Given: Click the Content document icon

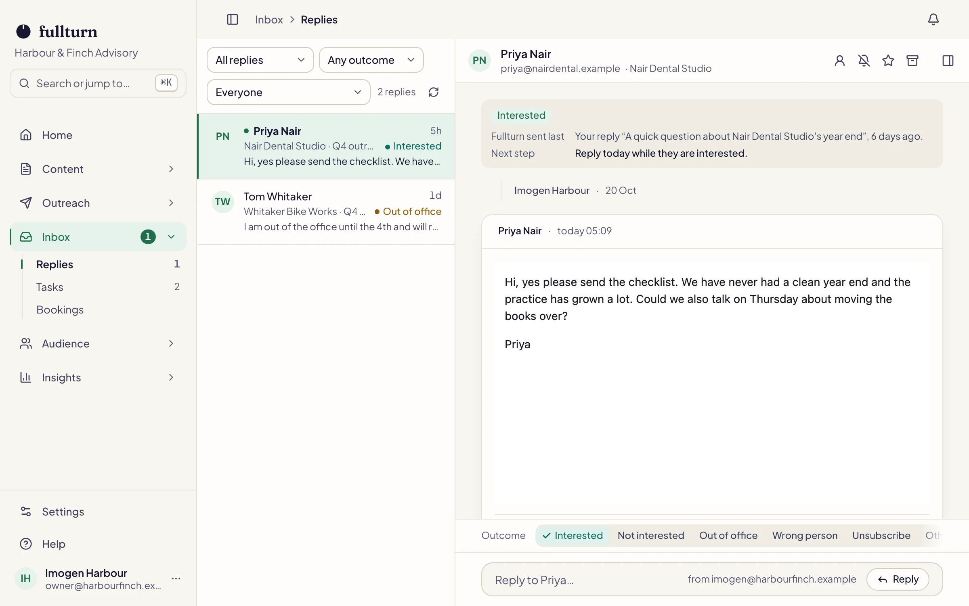Looking at the screenshot, I should [26, 169].
